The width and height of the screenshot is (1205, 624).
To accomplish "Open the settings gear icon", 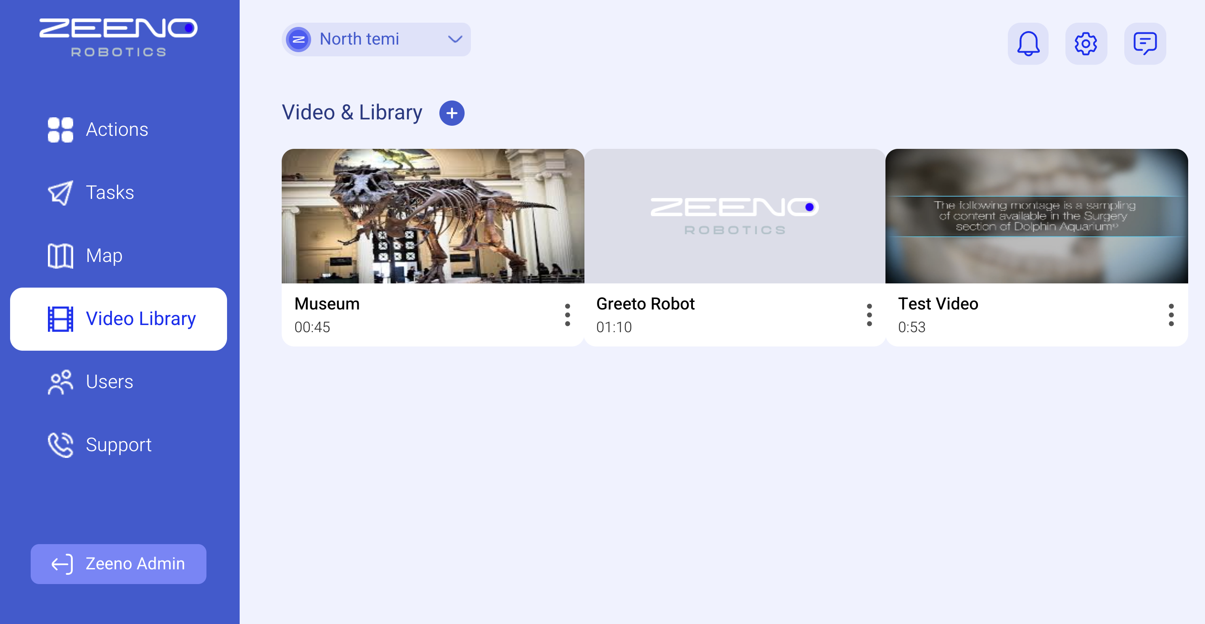I will coord(1086,43).
